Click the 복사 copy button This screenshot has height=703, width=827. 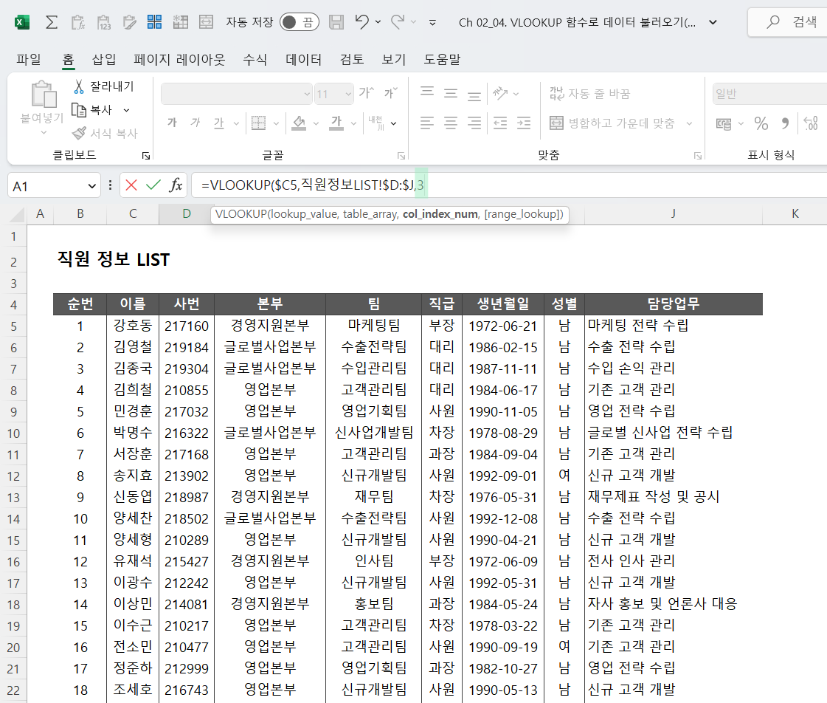(x=92, y=110)
